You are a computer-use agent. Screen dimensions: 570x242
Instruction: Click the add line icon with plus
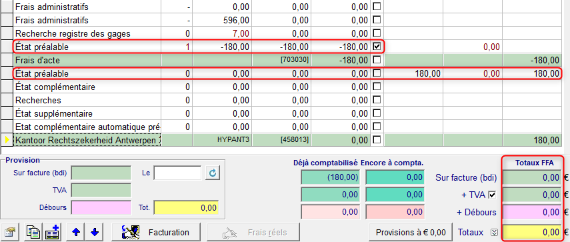(x=52, y=232)
